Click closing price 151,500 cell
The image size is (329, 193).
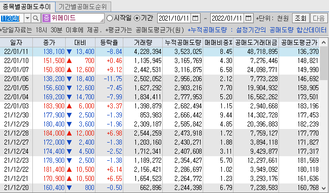49,60
